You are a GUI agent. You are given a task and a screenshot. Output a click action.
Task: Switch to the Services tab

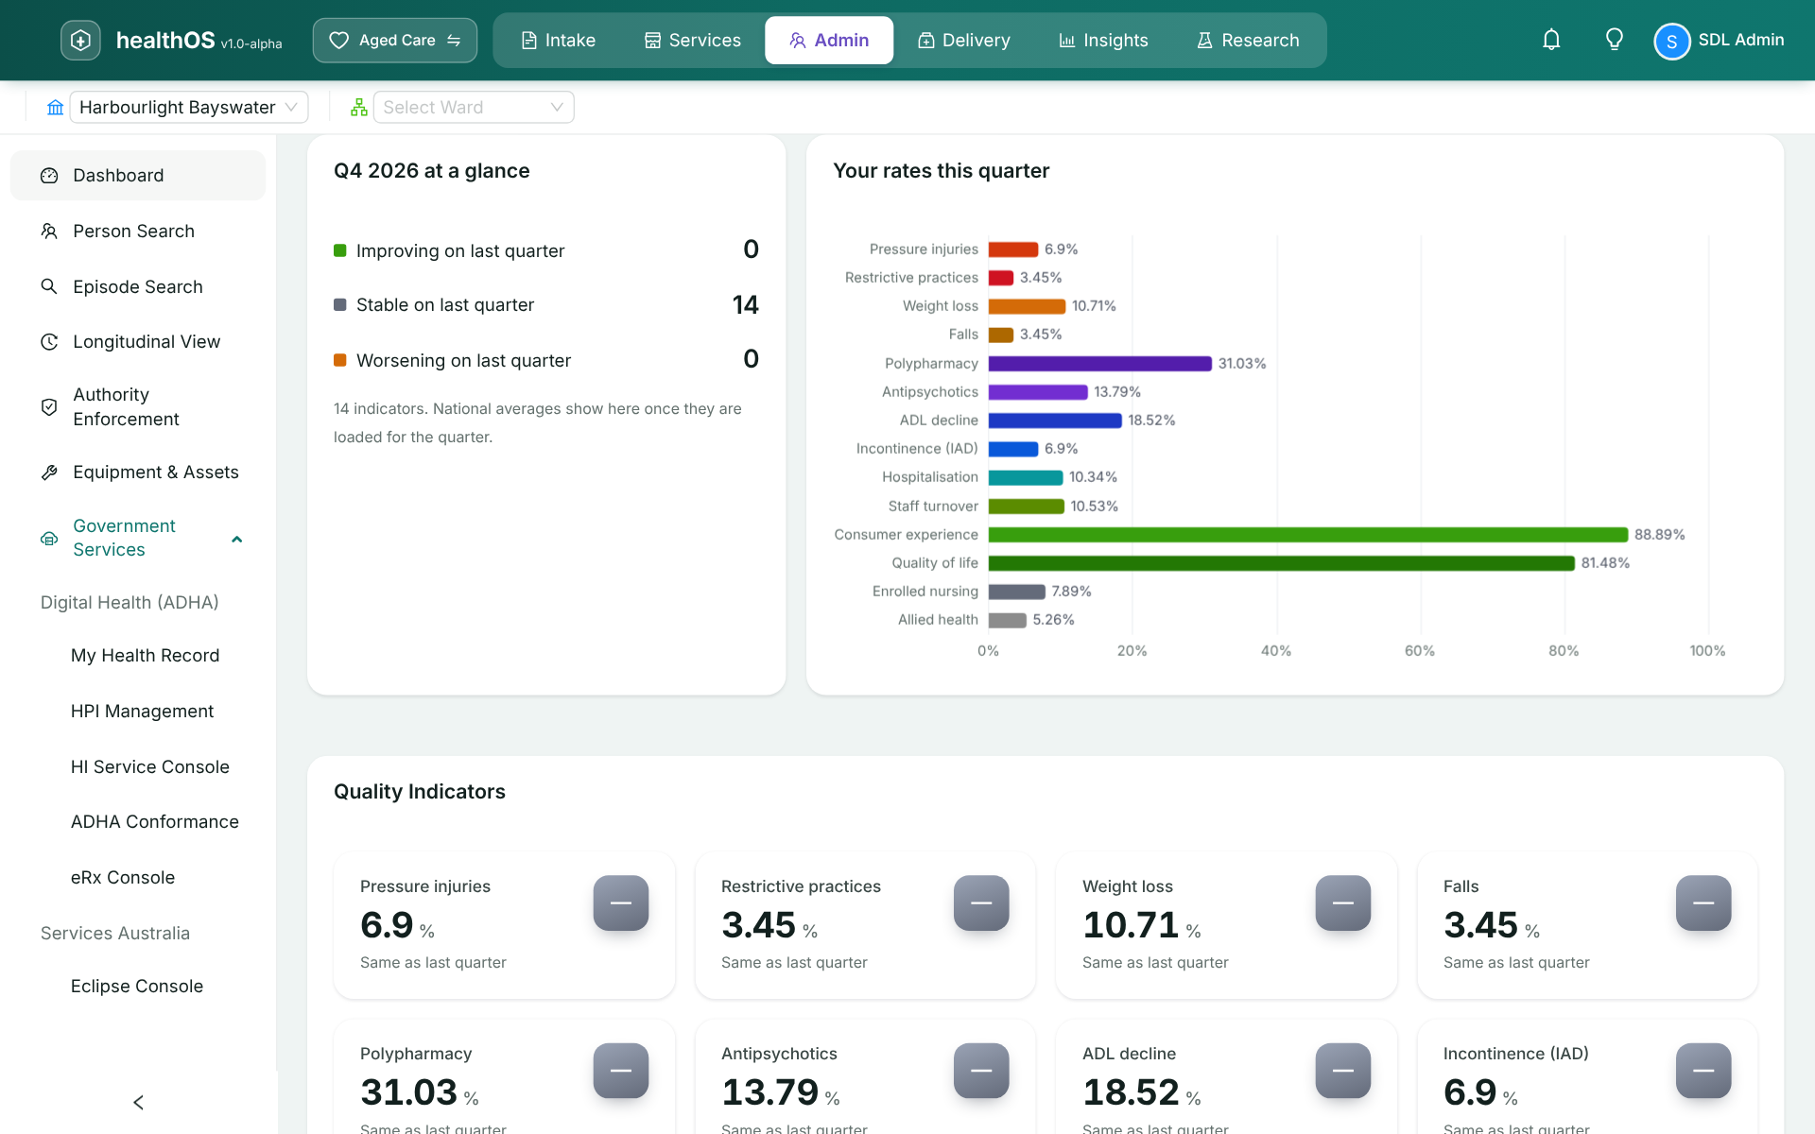point(693,41)
